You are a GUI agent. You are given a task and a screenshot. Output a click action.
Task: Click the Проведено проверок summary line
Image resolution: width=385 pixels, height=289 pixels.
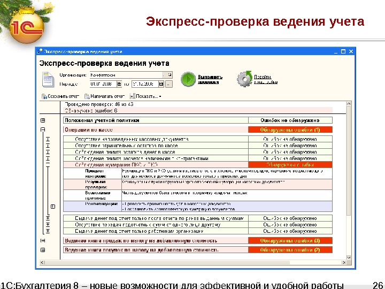pos(99,104)
